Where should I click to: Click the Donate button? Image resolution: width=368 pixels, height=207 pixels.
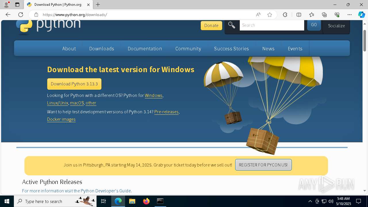click(211, 25)
